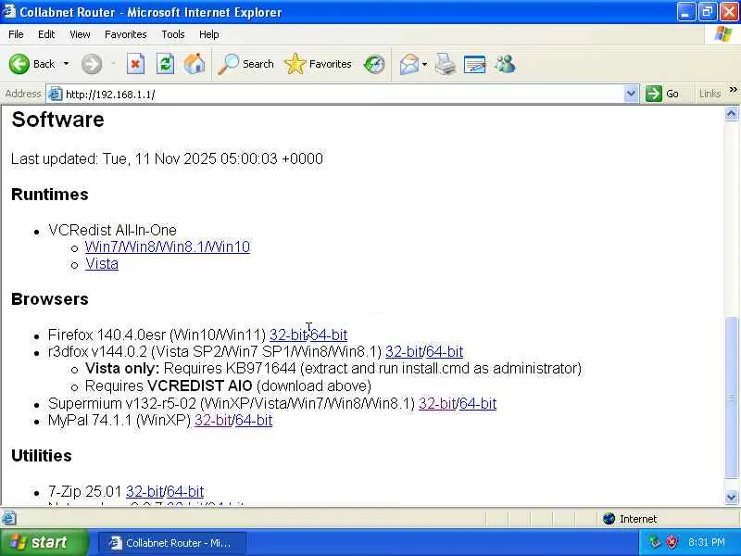Image resolution: width=741 pixels, height=556 pixels.
Task: Click the Utilities heading
Action: point(42,456)
